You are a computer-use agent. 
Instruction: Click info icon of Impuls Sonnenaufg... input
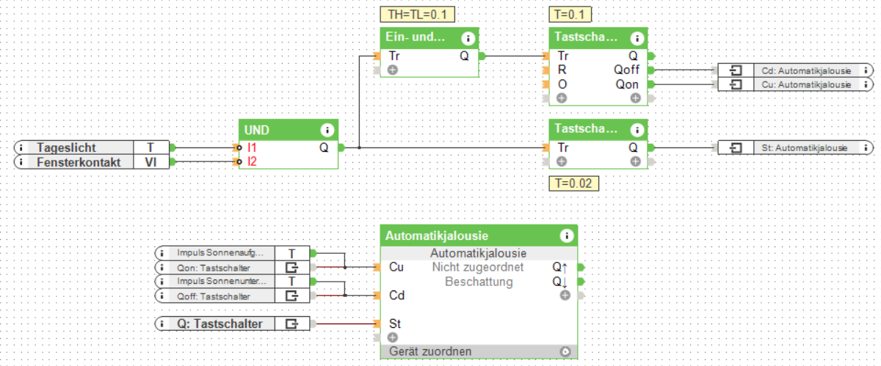(x=163, y=252)
